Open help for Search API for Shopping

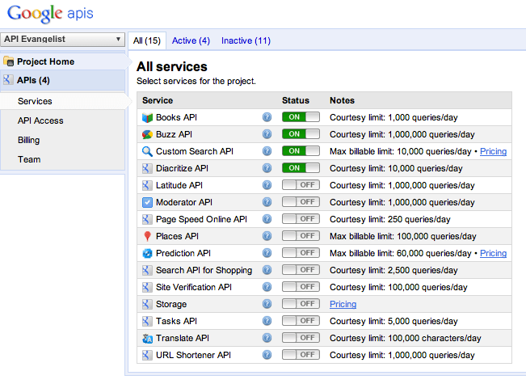click(267, 270)
